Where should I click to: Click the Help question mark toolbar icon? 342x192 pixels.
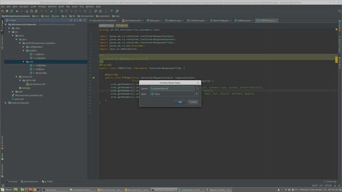(112, 11)
